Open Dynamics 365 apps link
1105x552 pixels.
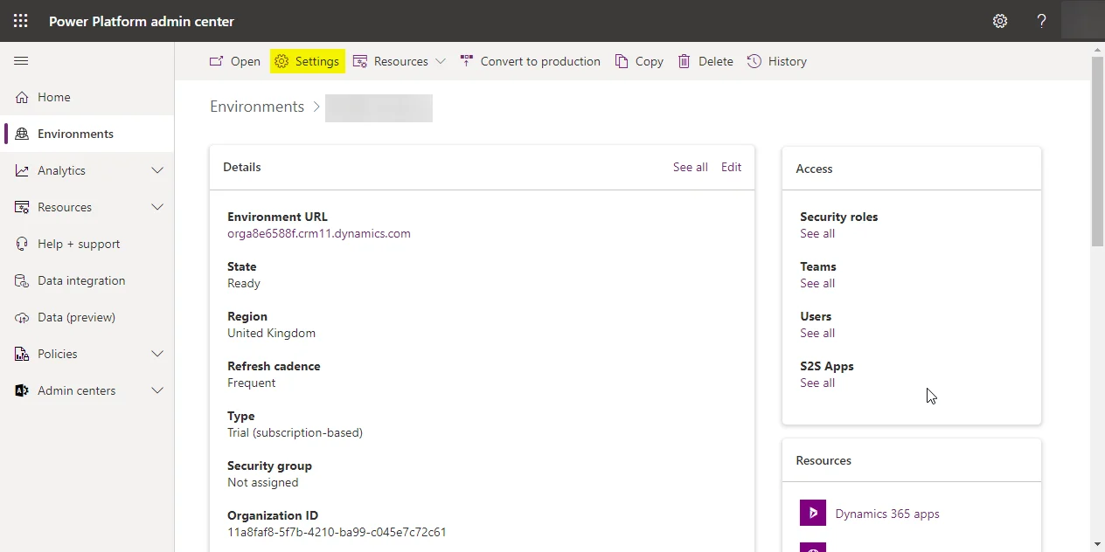[887, 514]
